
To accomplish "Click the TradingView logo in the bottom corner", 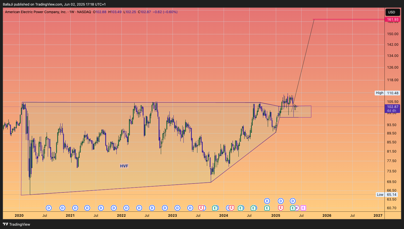I will click(x=16, y=224).
